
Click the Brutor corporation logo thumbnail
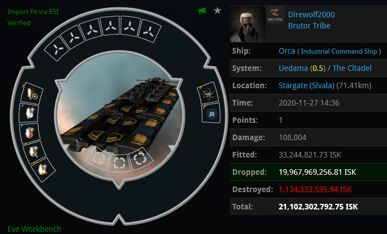tap(275, 15)
